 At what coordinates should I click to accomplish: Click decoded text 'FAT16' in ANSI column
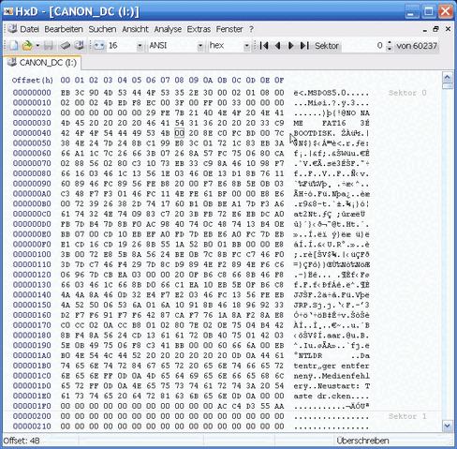coord(333,123)
